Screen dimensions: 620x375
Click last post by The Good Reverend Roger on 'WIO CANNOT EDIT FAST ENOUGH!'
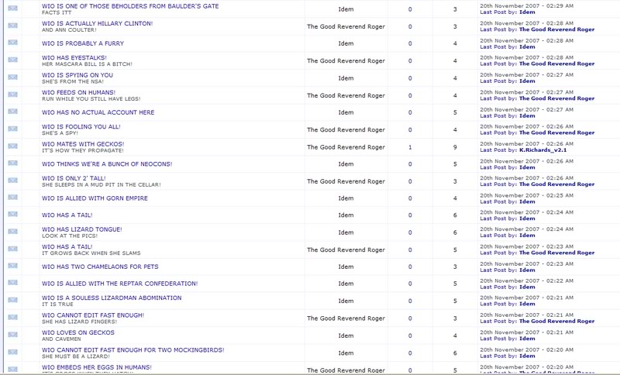(556, 322)
